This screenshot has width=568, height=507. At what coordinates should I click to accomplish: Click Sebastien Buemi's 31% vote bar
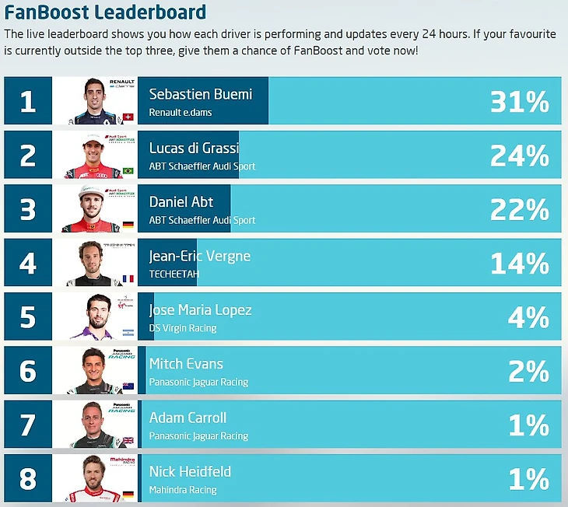(349, 100)
